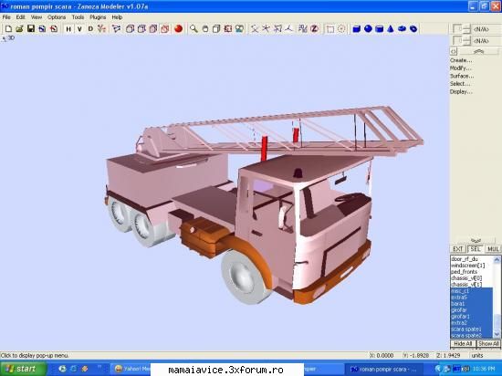This screenshot has height=376, width=502.
Task: Open the Help menu
Action: click(x=117, y=17)
